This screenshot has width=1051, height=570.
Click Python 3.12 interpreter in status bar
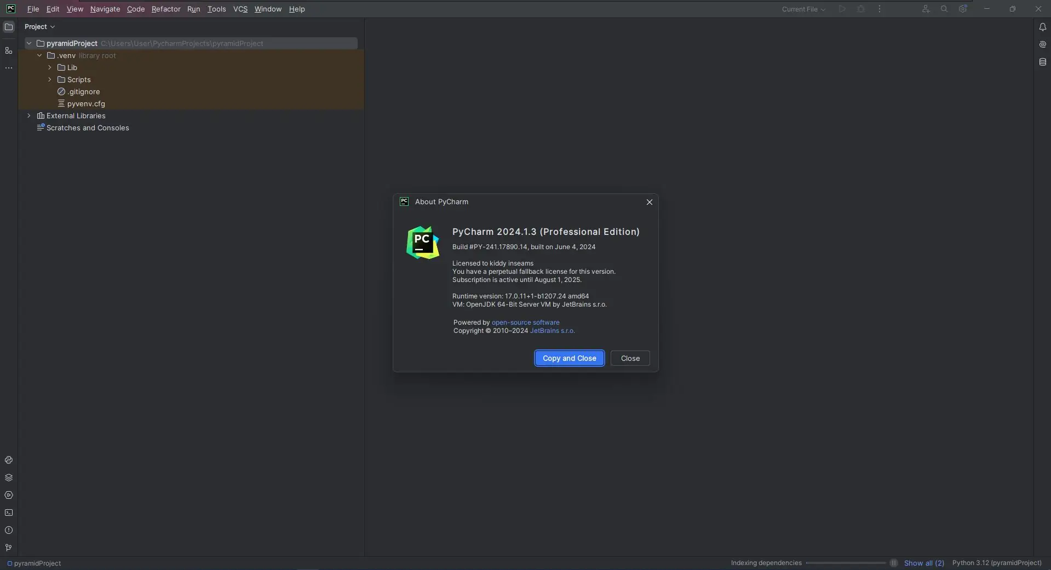997,563
